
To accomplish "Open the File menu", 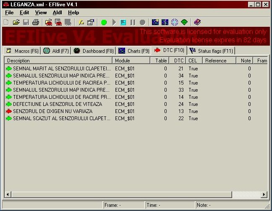I will coord(9,13).
